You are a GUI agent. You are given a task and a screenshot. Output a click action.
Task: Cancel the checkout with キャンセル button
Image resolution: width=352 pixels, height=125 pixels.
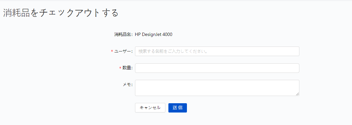(150, 108)
